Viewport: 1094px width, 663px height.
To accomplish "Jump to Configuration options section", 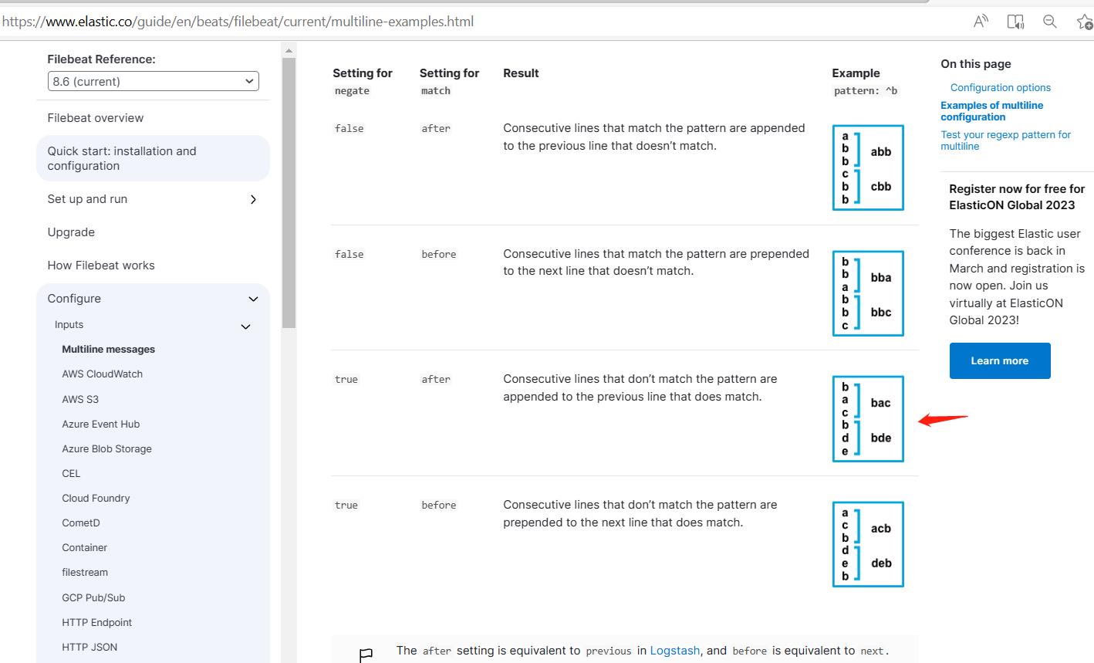I will point(1000,87).
